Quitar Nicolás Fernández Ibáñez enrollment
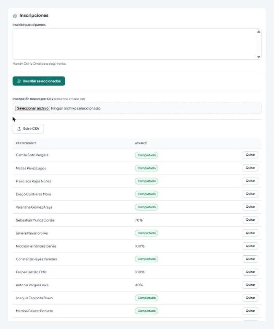The height and width of the screenshot is (329, 274). 250,246
